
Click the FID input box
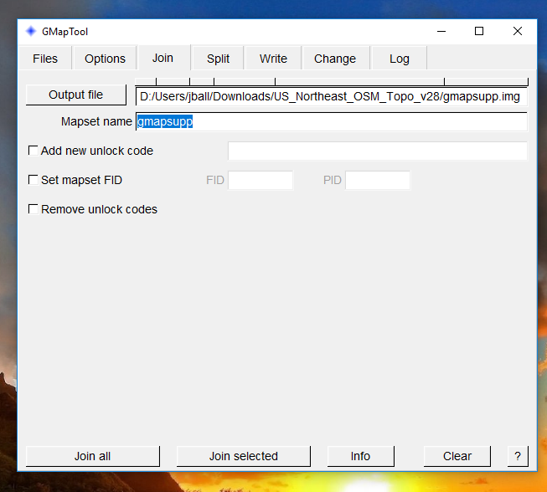[261, 180]
